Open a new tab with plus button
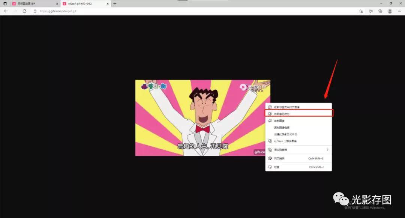 (115, 4)
